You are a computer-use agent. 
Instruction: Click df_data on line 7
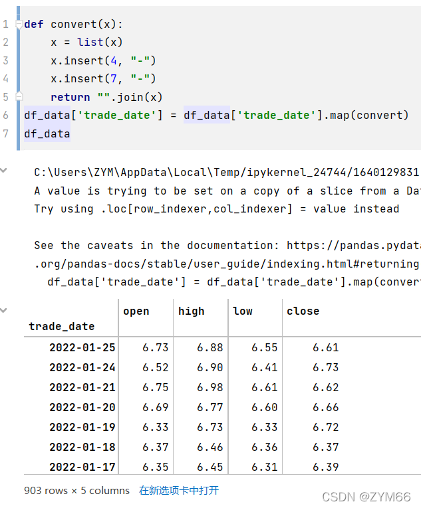click(47, 133)
